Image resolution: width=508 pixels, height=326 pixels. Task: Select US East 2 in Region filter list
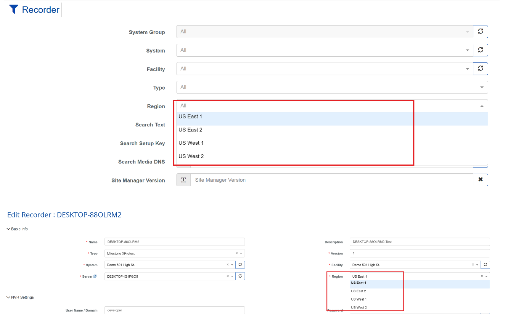191,130
